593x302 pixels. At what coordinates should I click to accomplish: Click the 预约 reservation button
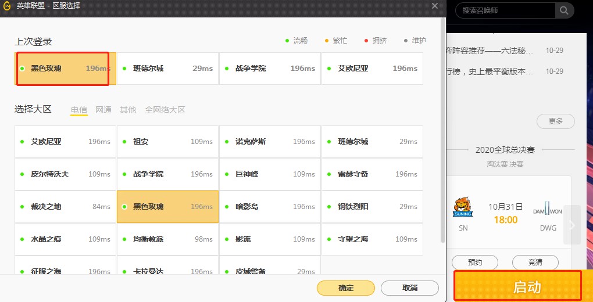pos(474,263)
